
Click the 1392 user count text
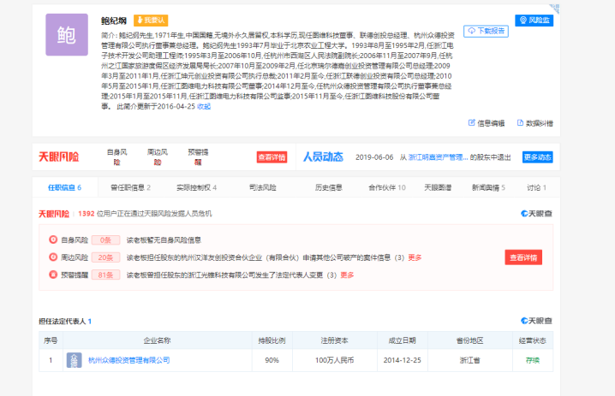pyautogui.click(x=87, y=214)
